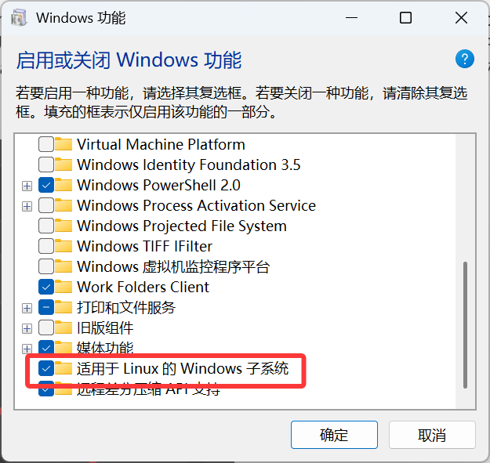Click folder icon for 适用于 Linux 的 Windows 子系统
Image resolution: width=490 pixels, height=463 pixels.
pyautogui.click(x=64, y=368)
